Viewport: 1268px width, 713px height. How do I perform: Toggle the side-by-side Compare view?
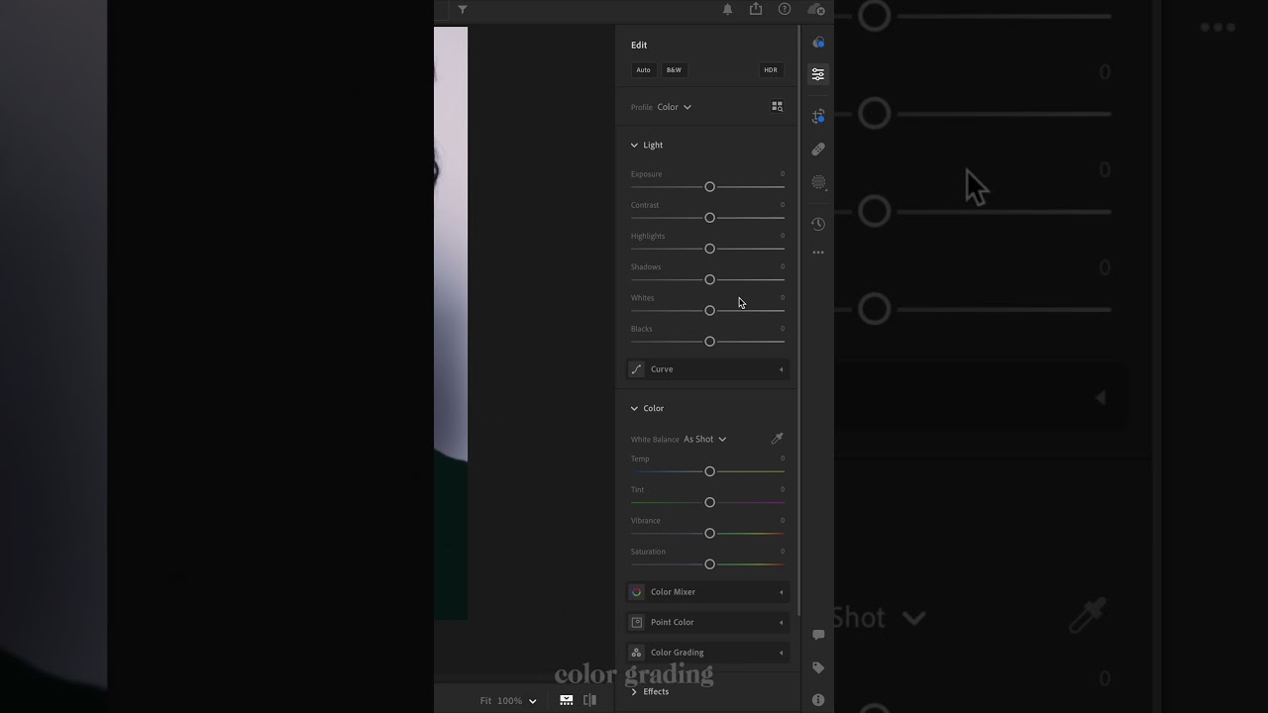pos(589,700)
